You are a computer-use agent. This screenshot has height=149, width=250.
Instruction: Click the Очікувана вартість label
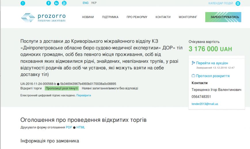pos(204,42)
